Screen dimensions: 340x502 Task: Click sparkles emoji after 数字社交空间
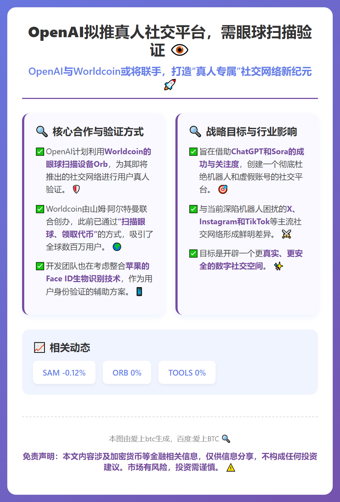pos(279,266)
